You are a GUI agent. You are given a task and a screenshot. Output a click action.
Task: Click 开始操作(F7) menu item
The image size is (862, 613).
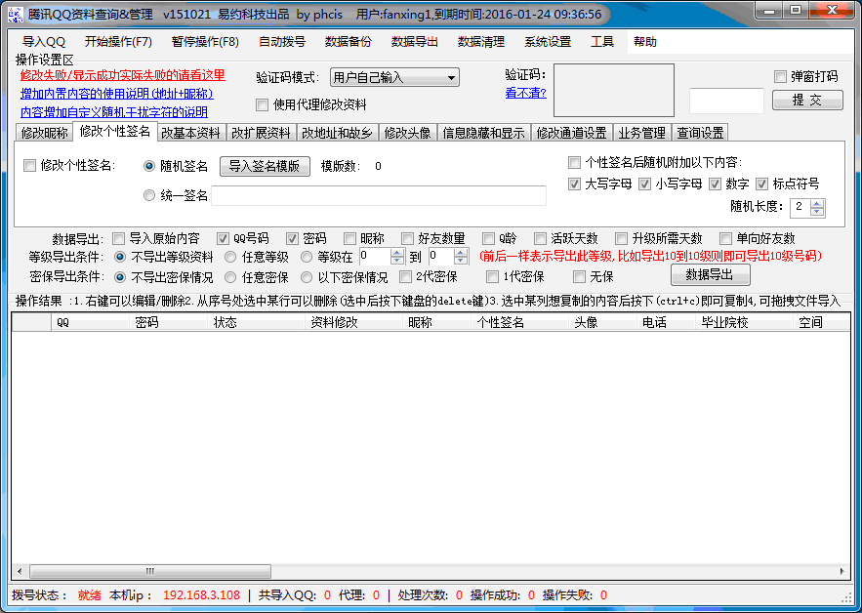[x=118, y=42]
